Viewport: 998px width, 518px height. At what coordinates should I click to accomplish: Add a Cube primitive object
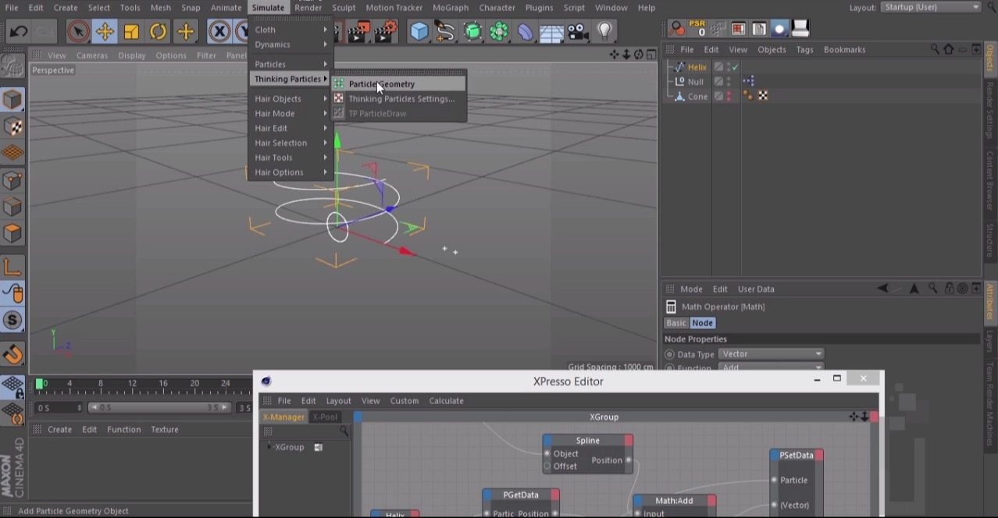tap(419, 32)
